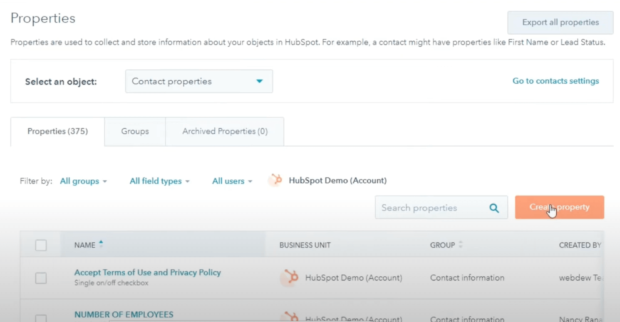Click sprocket icon in Number of Employees row
Screen dimensions: 620x322
pyautogui.click(x=290, y=317)
